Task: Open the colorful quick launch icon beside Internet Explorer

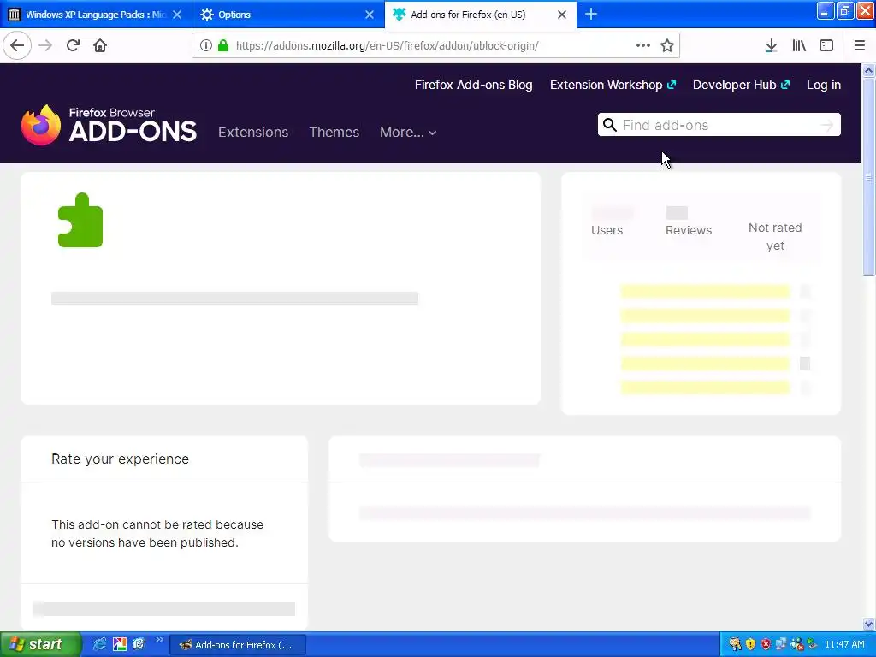Action: (120, 644)
